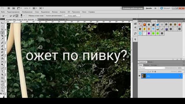Apply the red style swatch

coord(180,25)
